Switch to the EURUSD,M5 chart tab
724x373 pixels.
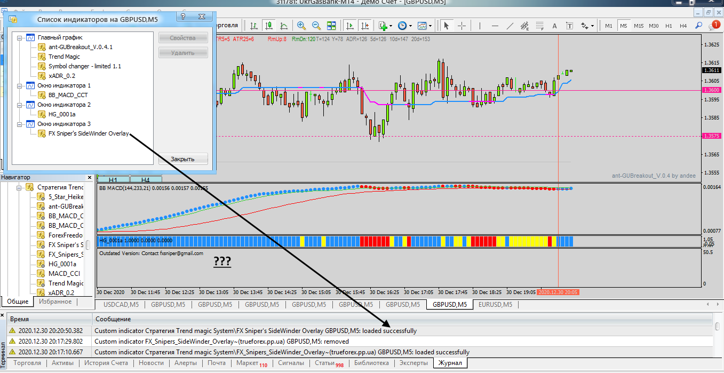(x=495, y=305)
